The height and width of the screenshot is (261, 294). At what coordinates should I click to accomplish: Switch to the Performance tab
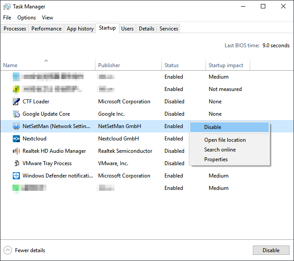[x=46, y=29]
